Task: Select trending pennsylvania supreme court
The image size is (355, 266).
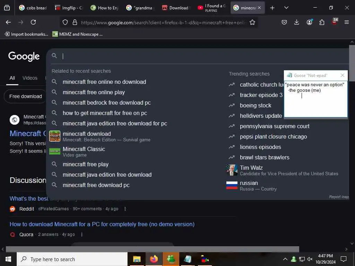Action: (x=275, y=126)
